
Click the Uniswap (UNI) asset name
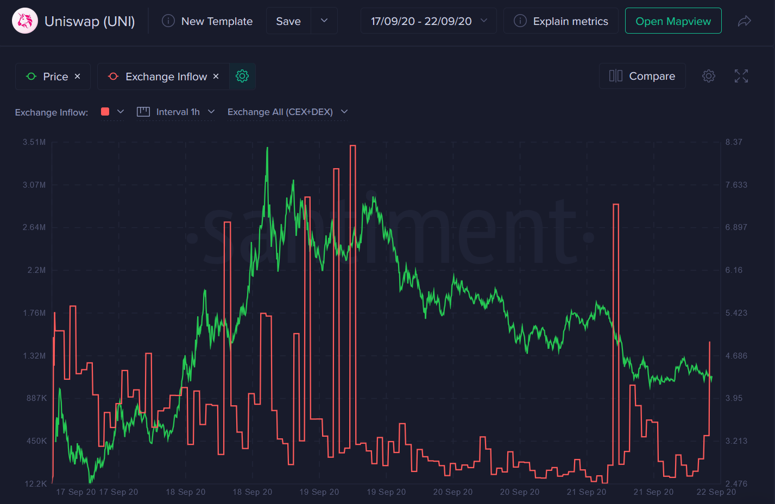(90, 21)
